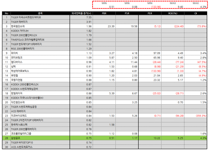This screenshot has width=209, height=151.
Task: Select 심텍 PER value (8.98)
Action: click(157, 67)
